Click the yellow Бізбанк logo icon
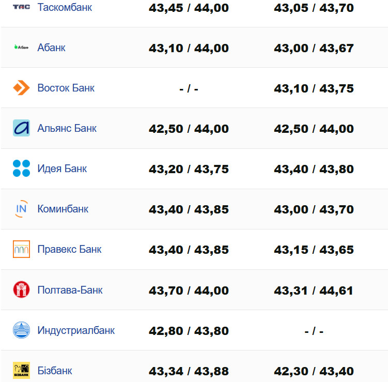388x382 pixels. click(21, 370)
